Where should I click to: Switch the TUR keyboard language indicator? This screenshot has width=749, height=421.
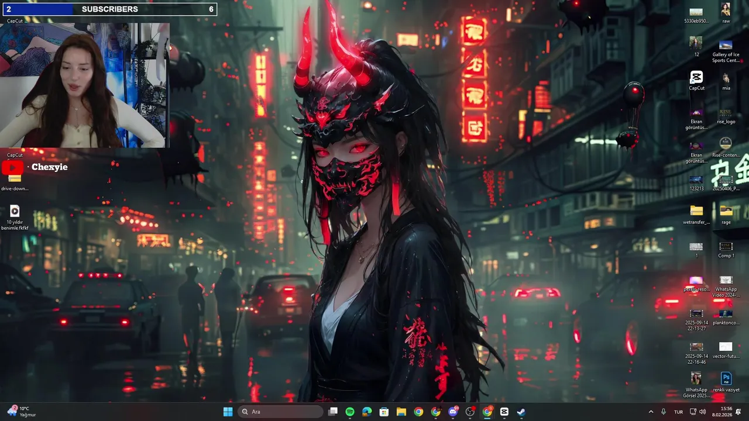(x=679, y=412)
